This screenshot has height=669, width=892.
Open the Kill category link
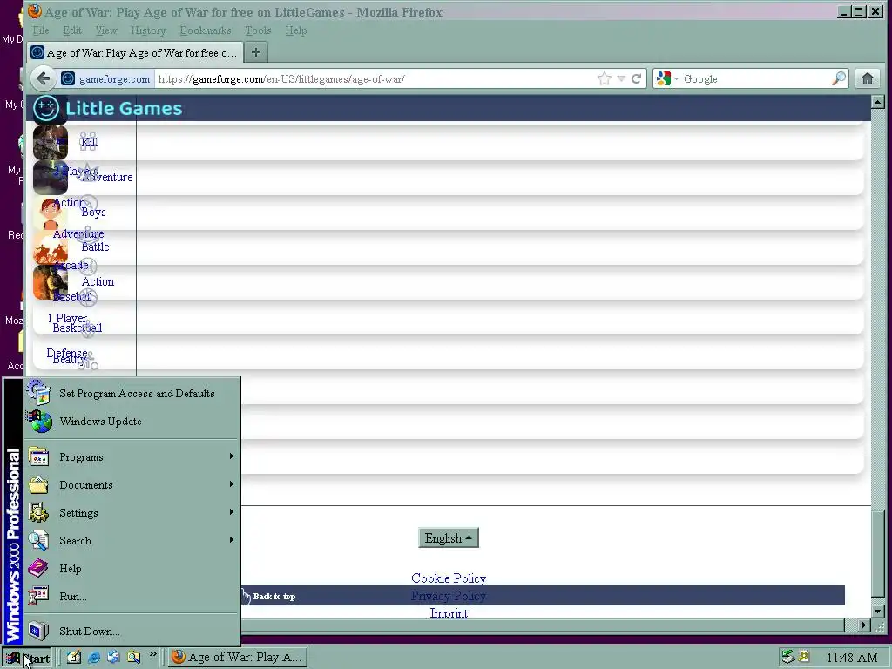[89, 142]
